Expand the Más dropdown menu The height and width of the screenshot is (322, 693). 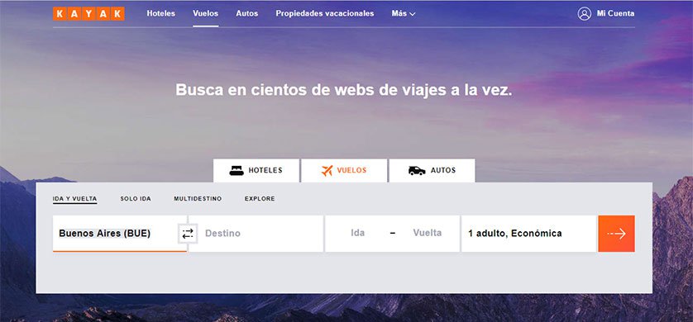pos(404,14)
